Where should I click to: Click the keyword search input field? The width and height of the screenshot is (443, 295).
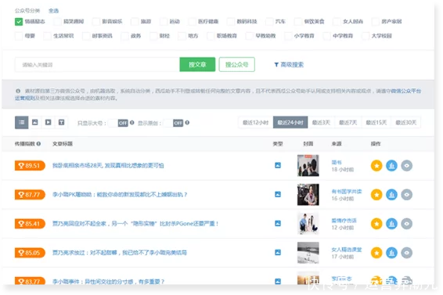97,65
